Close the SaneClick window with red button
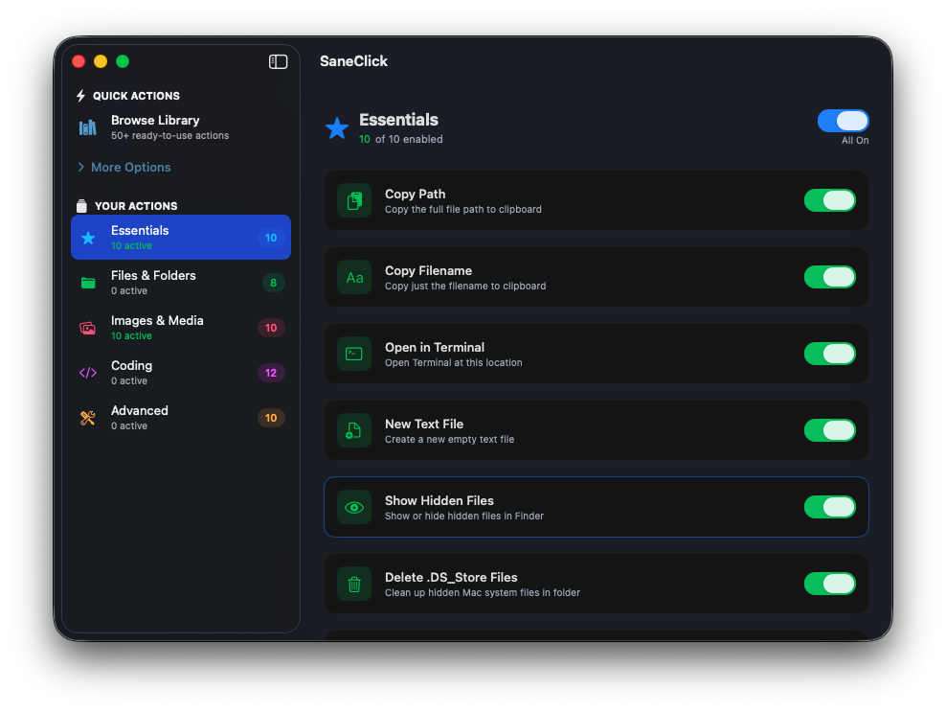 79,61
